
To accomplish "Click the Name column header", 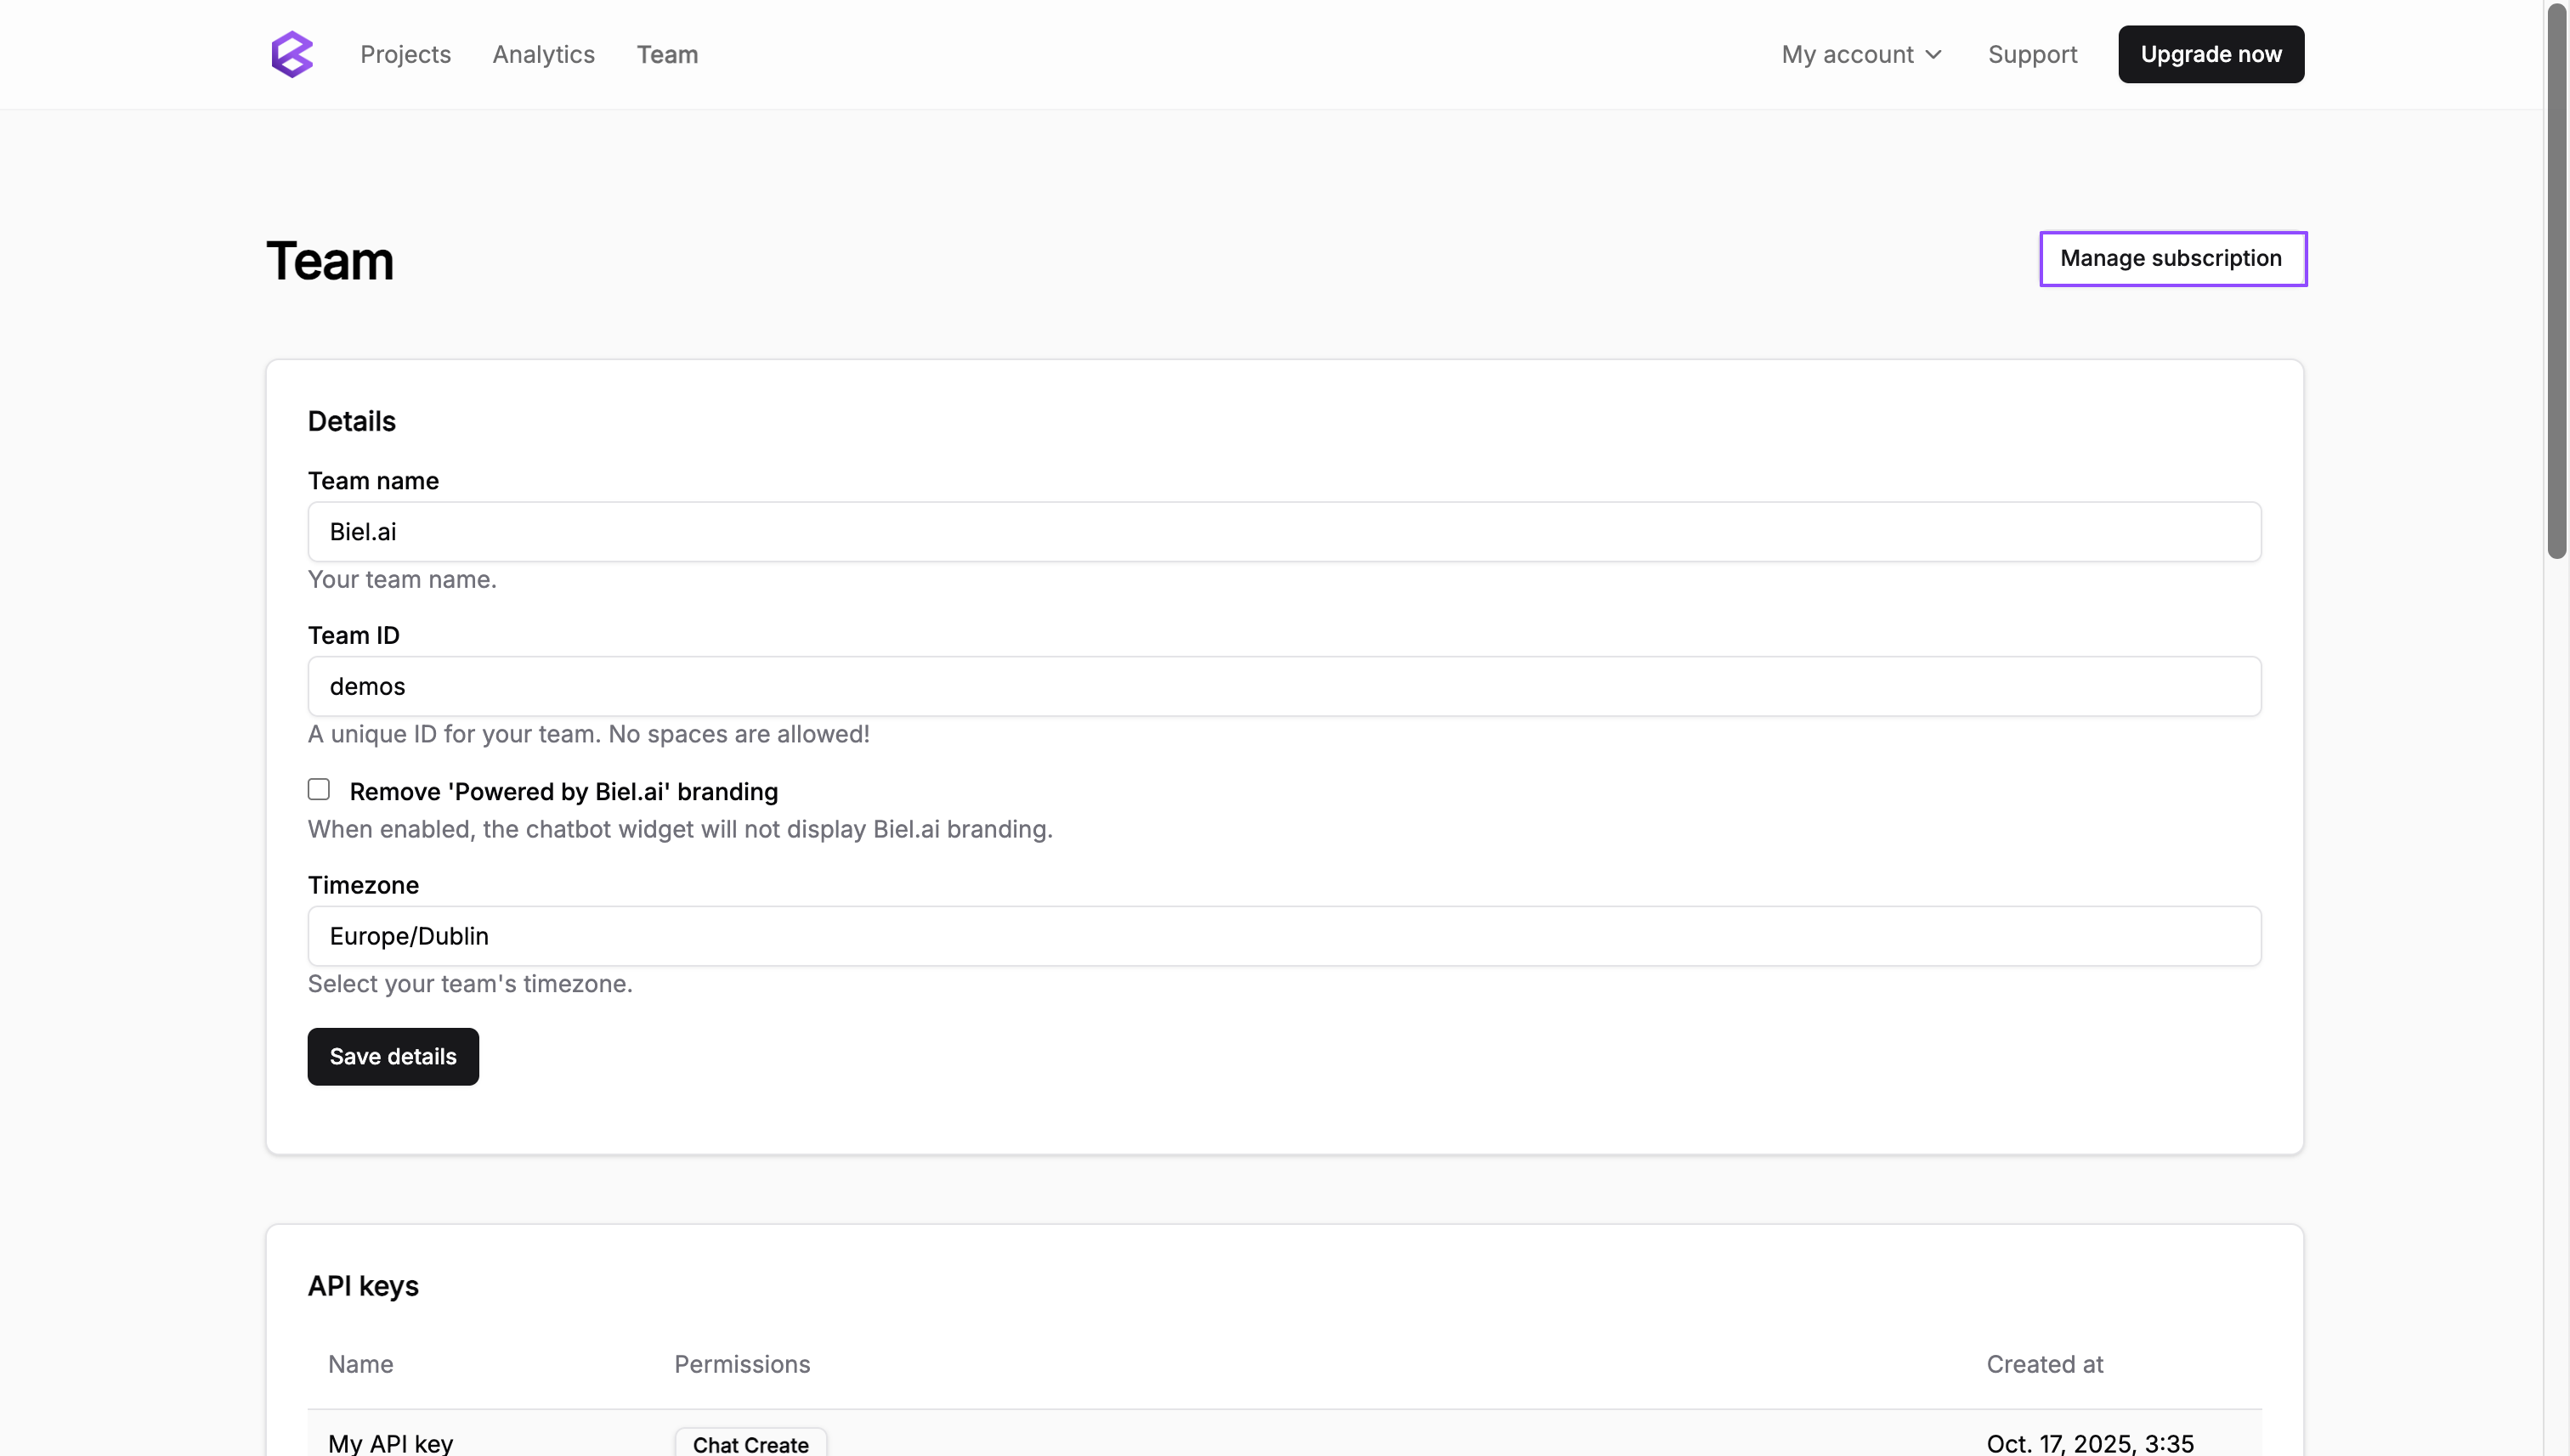I will (360, 1364).
